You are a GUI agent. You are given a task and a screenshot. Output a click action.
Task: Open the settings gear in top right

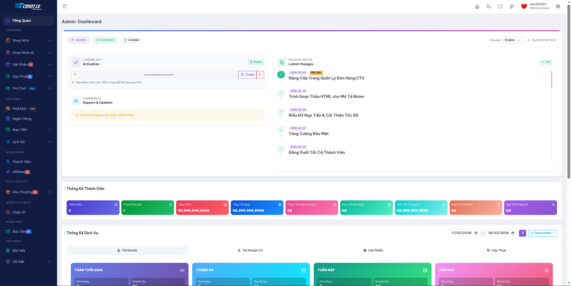pos(558,7)
